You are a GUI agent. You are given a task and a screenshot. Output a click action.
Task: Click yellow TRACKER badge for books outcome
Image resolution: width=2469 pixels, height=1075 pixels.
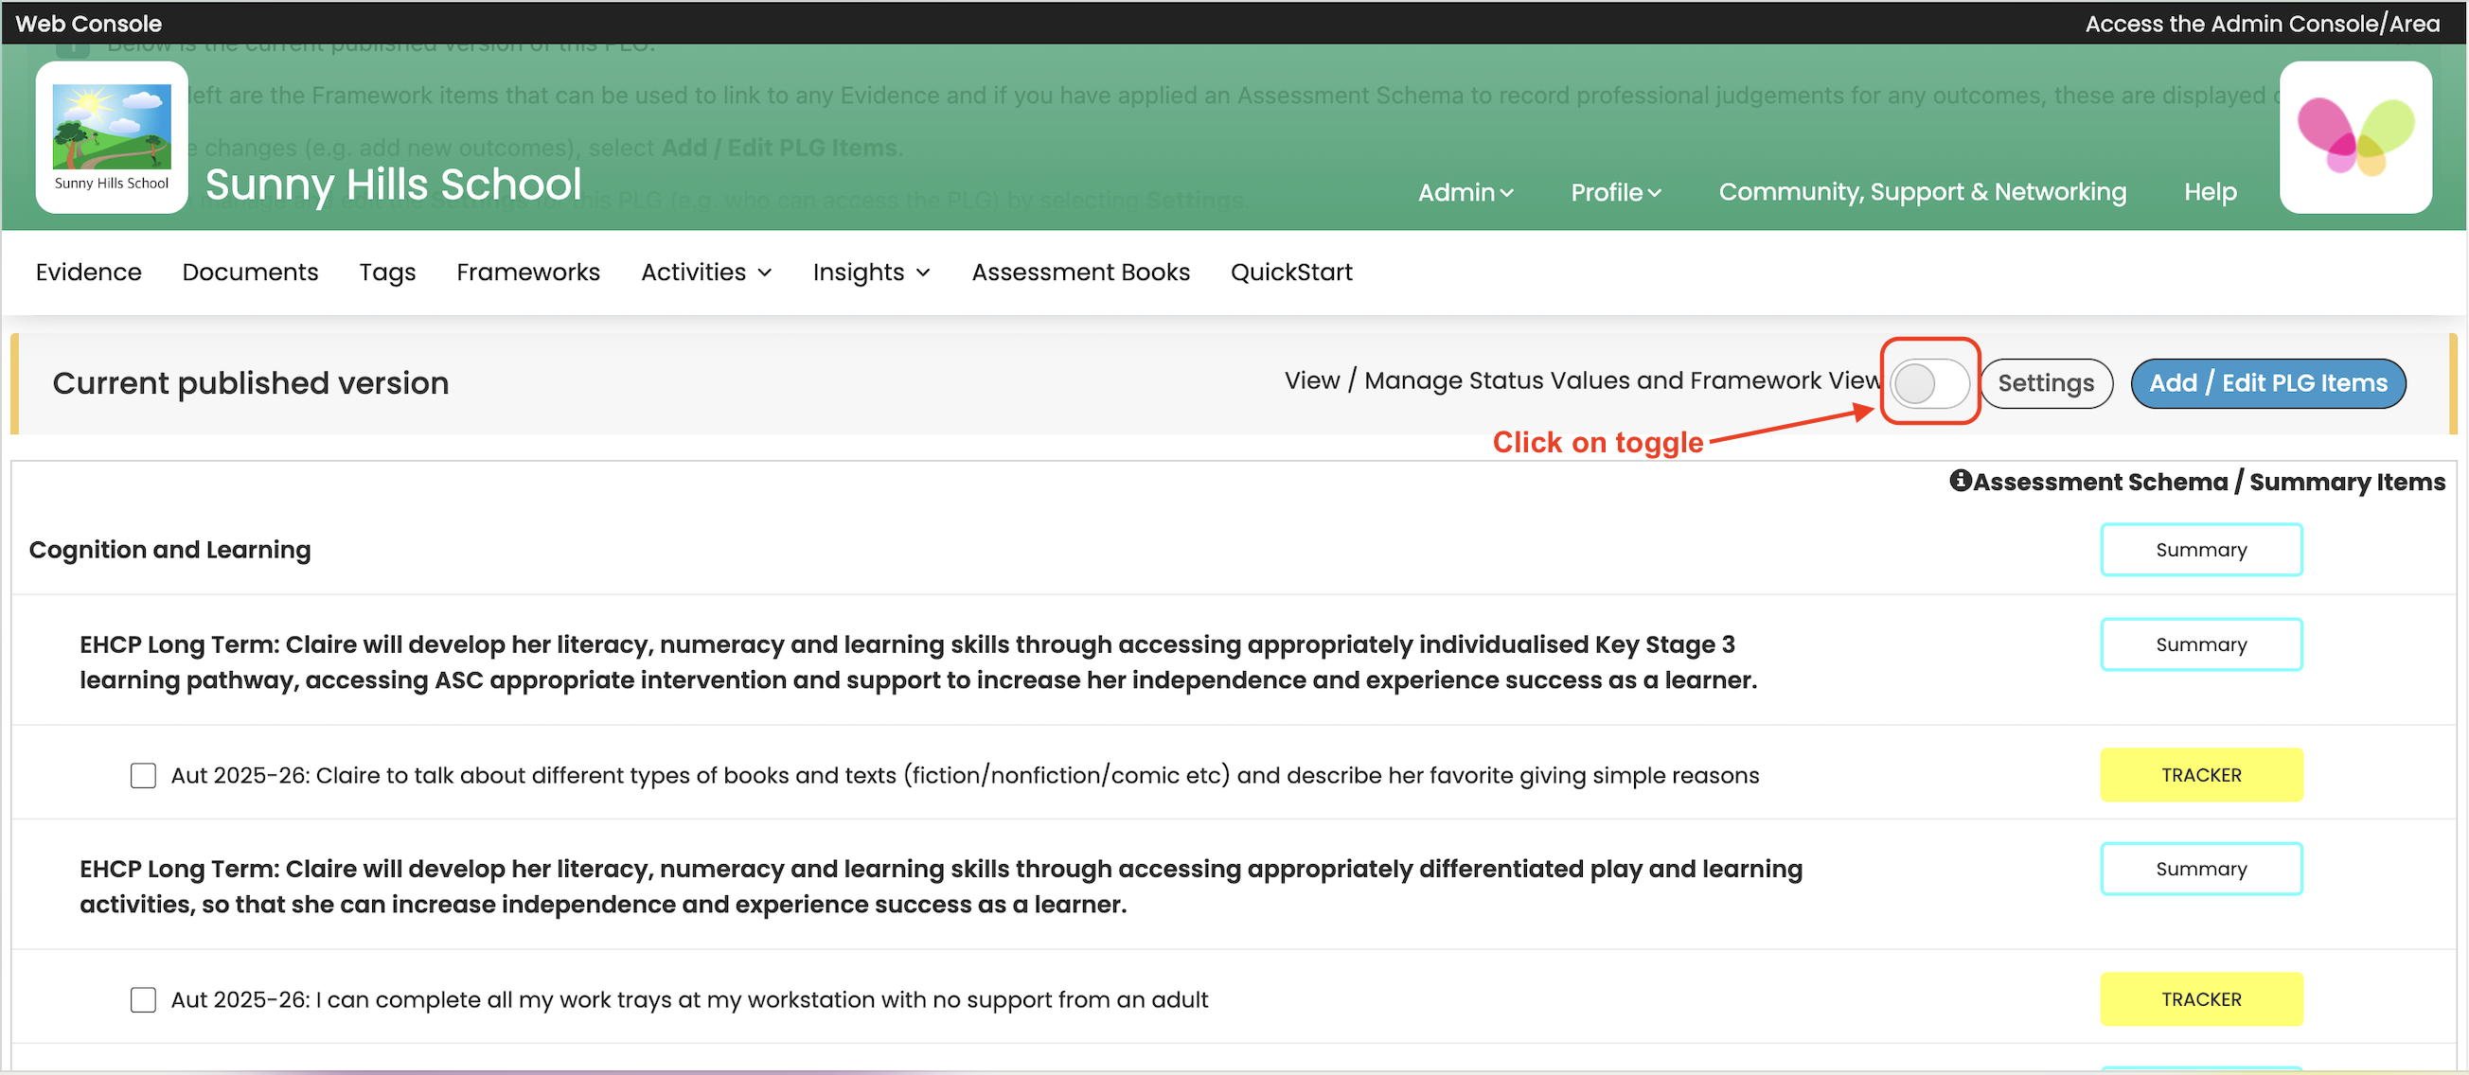pyautogui.click(x=2200, y=774)
